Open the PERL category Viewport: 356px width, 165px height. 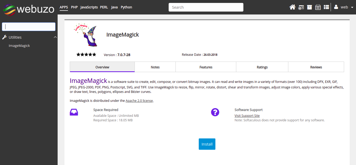tap(104, 7)
